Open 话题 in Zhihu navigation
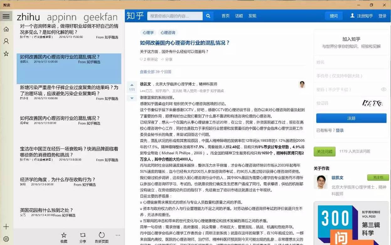The image size is (391, 245). (x=239, y=16)
